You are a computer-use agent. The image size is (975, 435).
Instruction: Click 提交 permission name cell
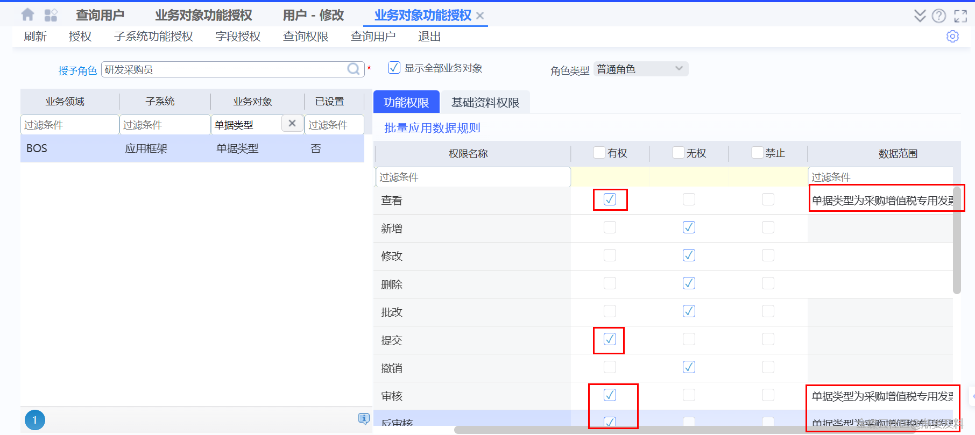[x=472, y=340]
